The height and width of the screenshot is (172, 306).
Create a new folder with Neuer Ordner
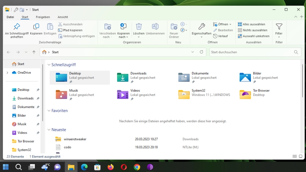point(174,27)
